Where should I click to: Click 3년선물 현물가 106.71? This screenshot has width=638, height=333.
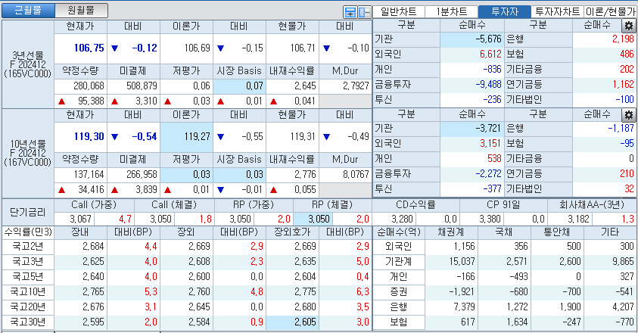tap(292, 48)
